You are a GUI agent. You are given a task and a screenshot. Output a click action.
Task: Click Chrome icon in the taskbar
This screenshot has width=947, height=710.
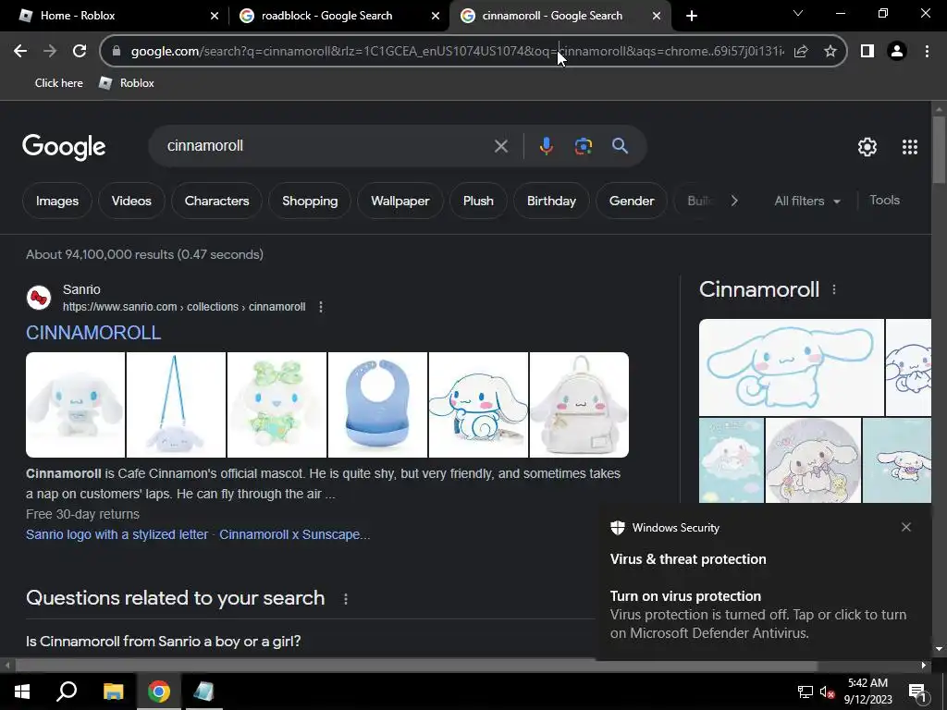tap(159, 692)
